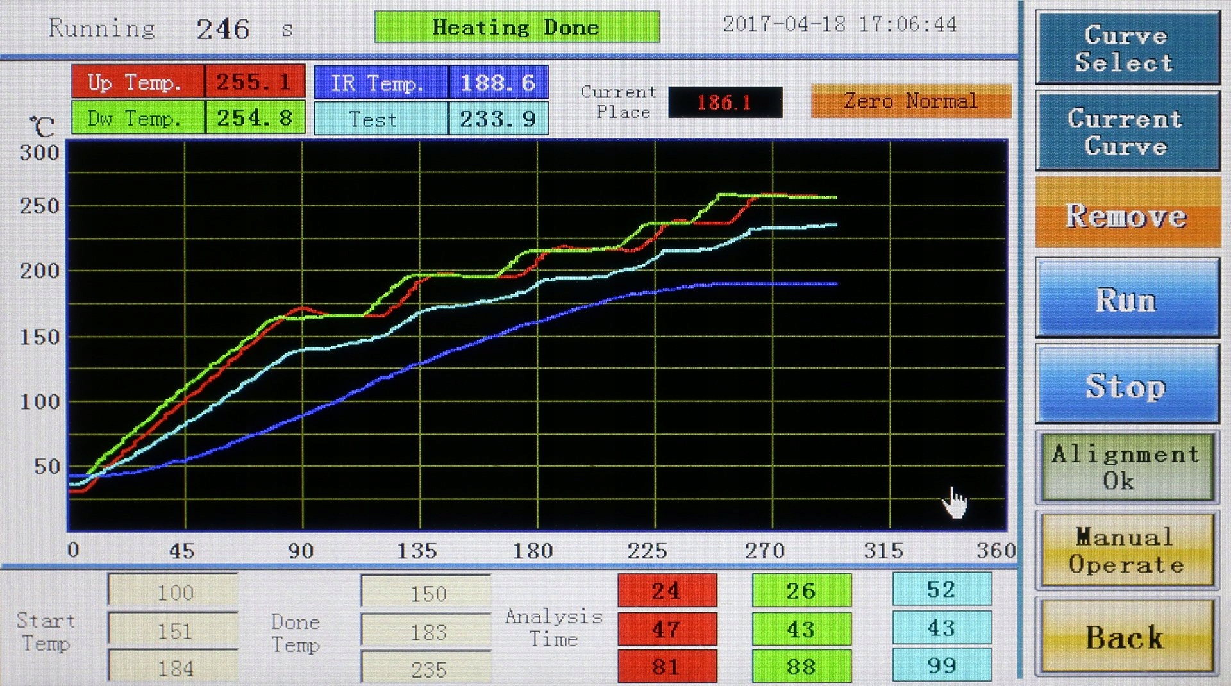Stop the heating process
The width and height of the screenshot is (1231, 686).
1127,385
